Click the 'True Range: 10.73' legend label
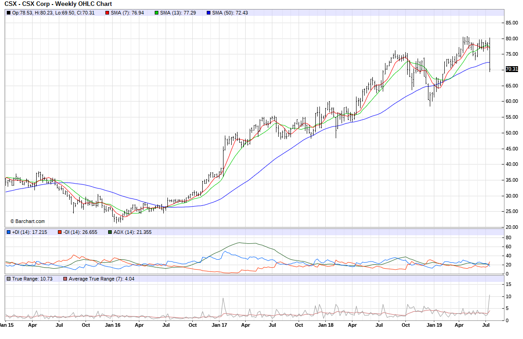 pyautogui.click(x=33, y=279)
